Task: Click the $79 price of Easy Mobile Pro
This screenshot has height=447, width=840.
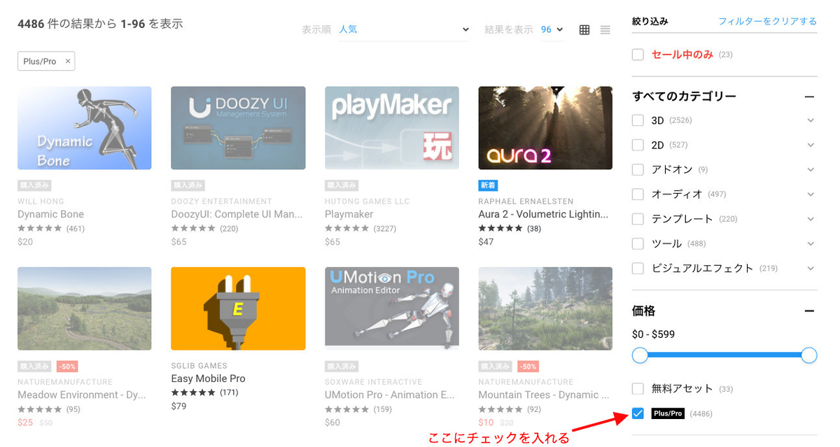Action: pyautogui.click(x=178, y=406)
